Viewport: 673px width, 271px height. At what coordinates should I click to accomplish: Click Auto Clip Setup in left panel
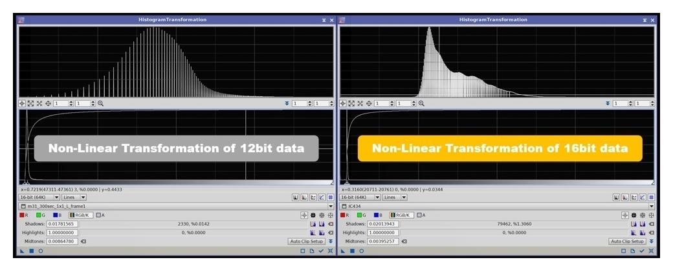click(x=307, y=241)
